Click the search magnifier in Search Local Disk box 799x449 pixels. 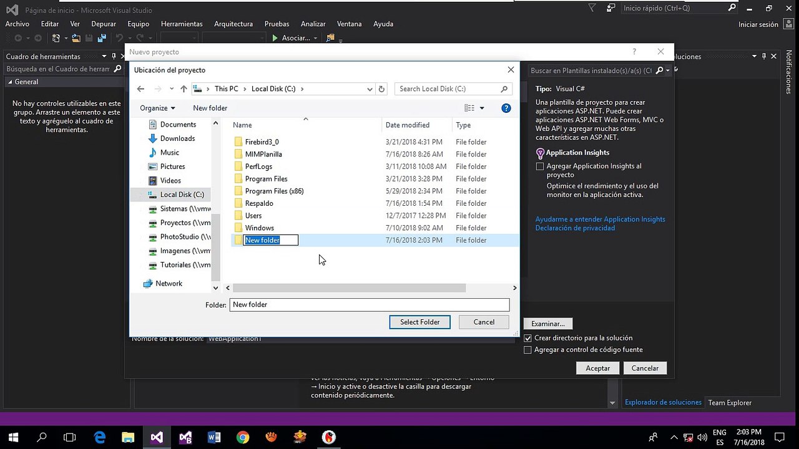point(504,89)
